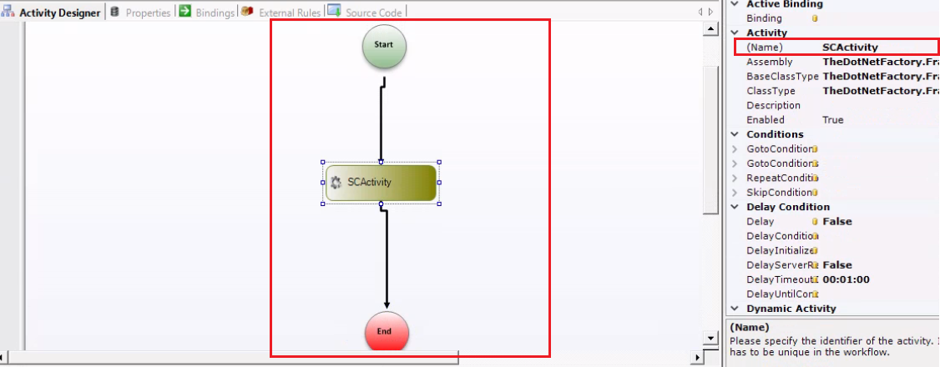
Task: Select the Binding property label
Action: click(764, 18)
